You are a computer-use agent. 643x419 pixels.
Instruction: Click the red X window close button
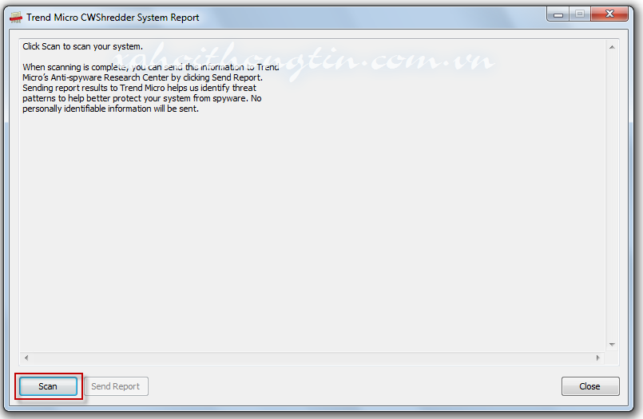pos(609,14)
